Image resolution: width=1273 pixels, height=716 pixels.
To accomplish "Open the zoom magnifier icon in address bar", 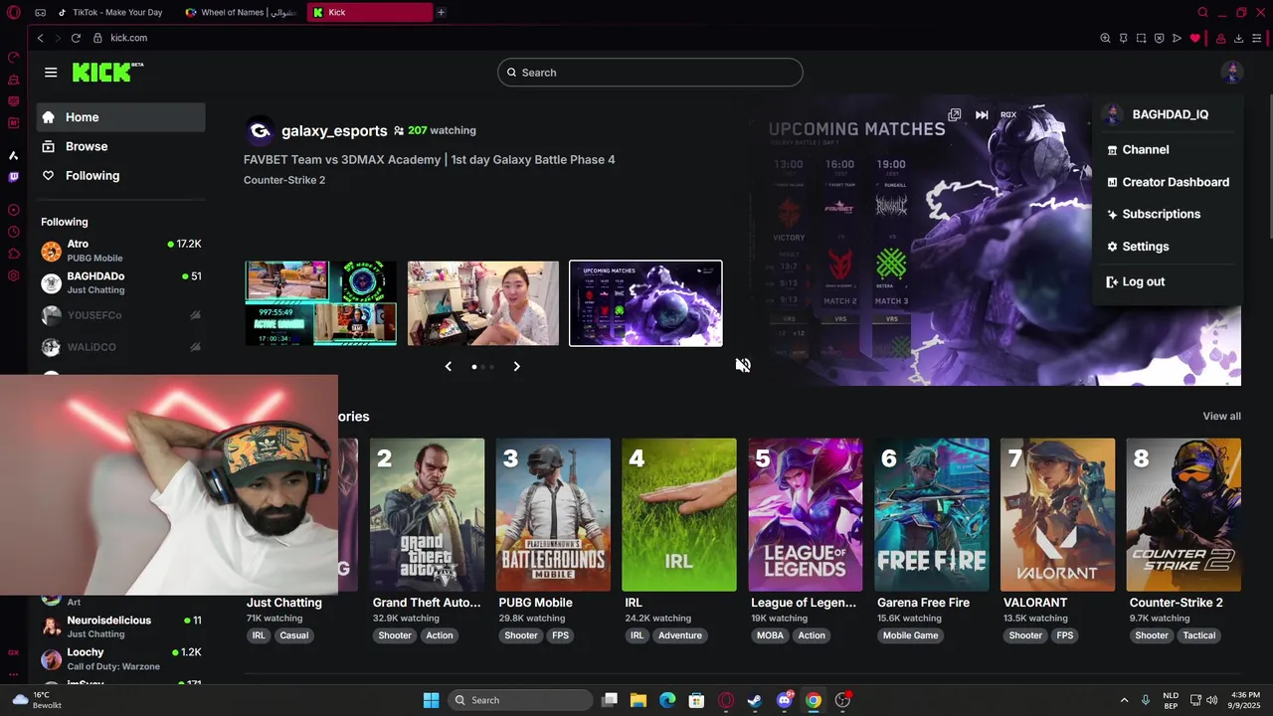I will tap(1105, 38).
